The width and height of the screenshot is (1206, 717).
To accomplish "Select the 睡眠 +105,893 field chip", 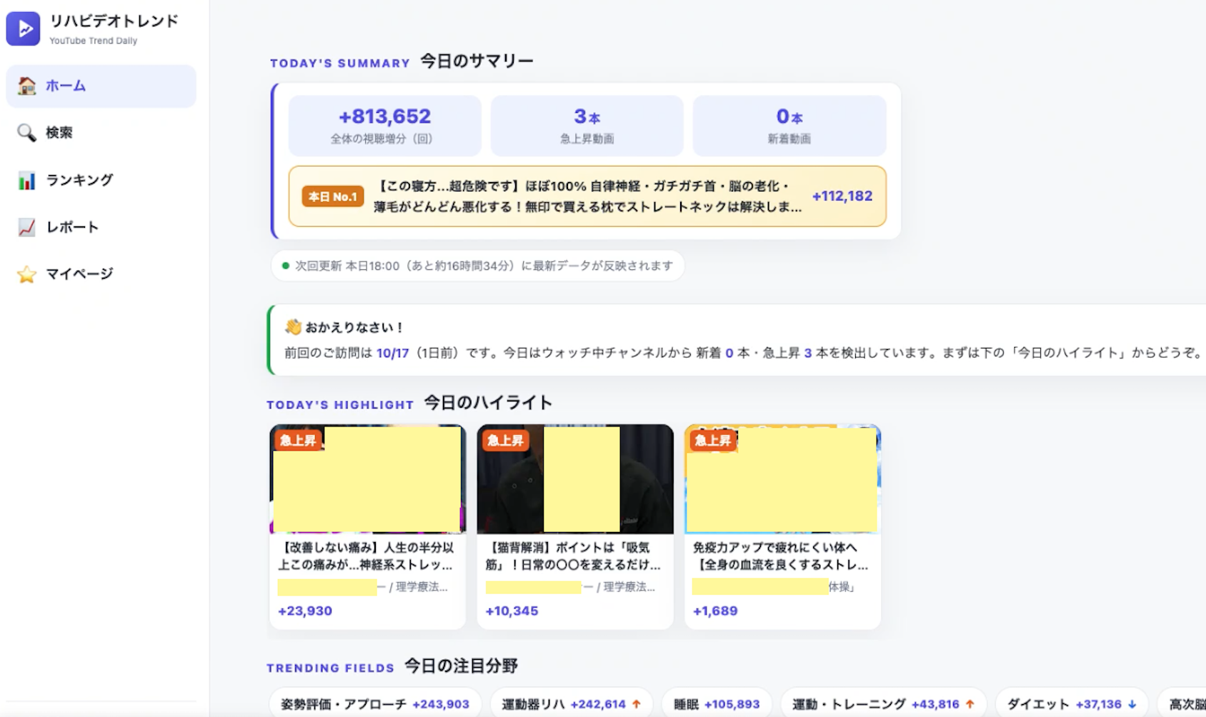I will point(717,704).
